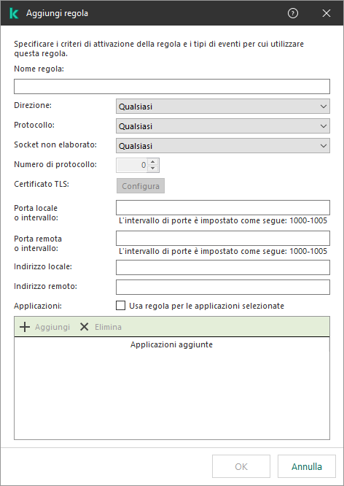Click the Configura button for Certificato TLS

pyautogui.click(x=141, y=185)
